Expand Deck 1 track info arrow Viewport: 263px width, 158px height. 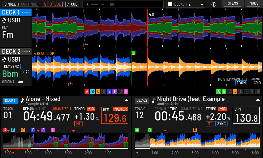click(x=126, y=100)
